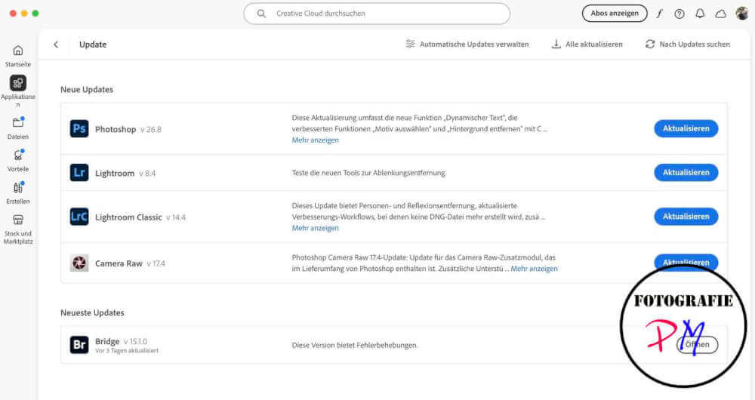
Task: Open the notifications bell icon
Action: pyautogui.click(x=700, y=14)
